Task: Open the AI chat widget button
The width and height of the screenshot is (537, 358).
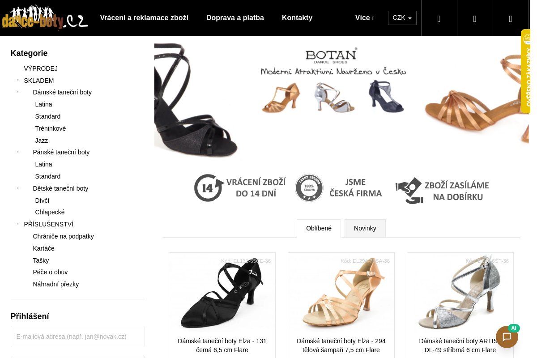Action: coord(507,337)
